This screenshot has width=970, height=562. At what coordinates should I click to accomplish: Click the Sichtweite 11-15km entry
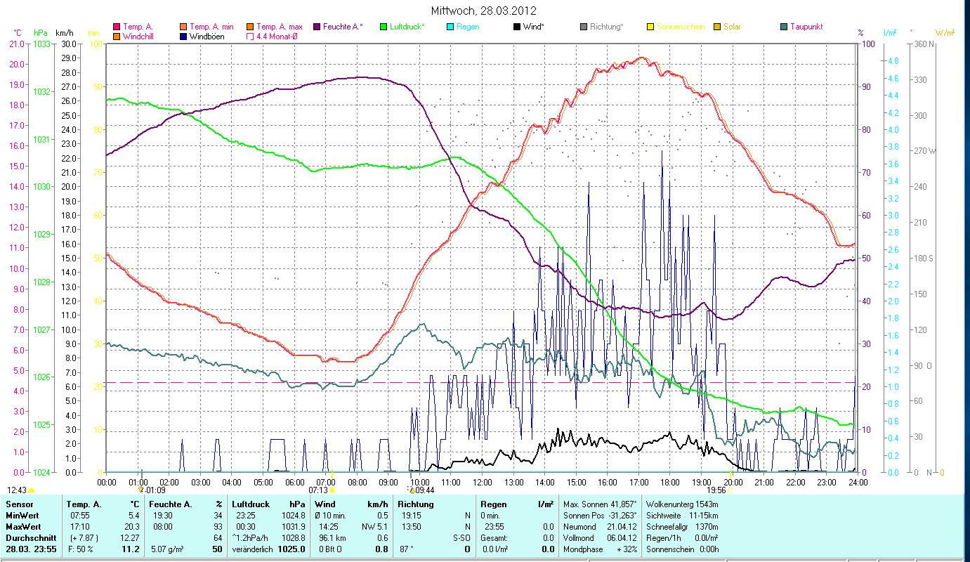coord(681,515)
